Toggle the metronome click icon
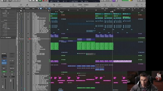163x91 pixels. coord(116,1)
